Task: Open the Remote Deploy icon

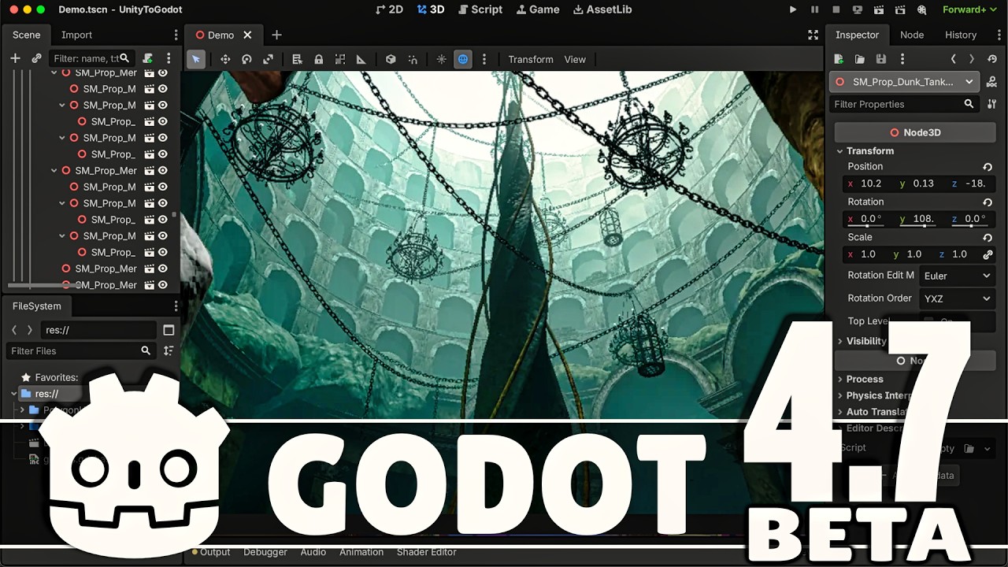Action: pyautogui.click(x=857, y=9)
